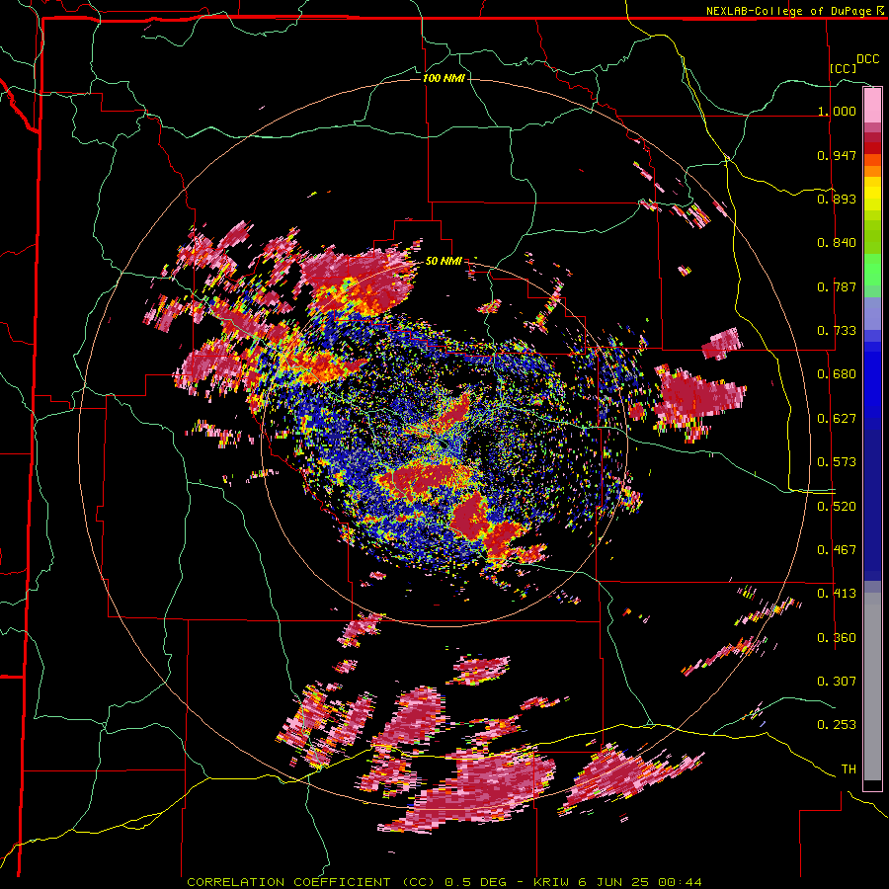Click the 0.627 scale value
This screenshot has height=889, width=889.
[837, 419]
